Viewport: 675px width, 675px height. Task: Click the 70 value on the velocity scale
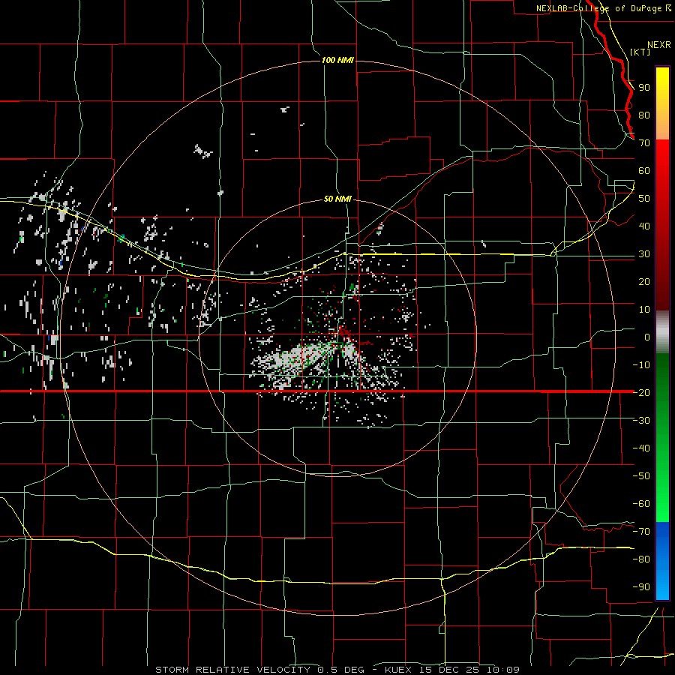pyautogui.click(x=644, y=143)
